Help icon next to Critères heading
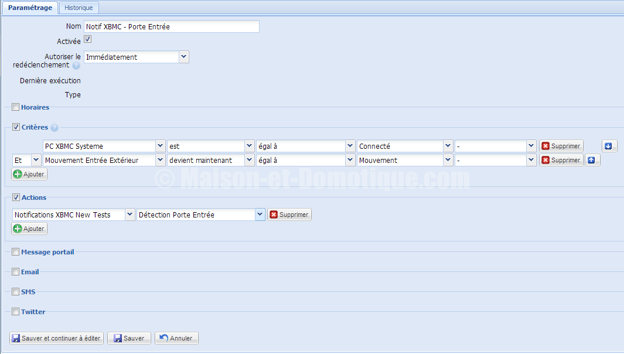 (54, 128)
